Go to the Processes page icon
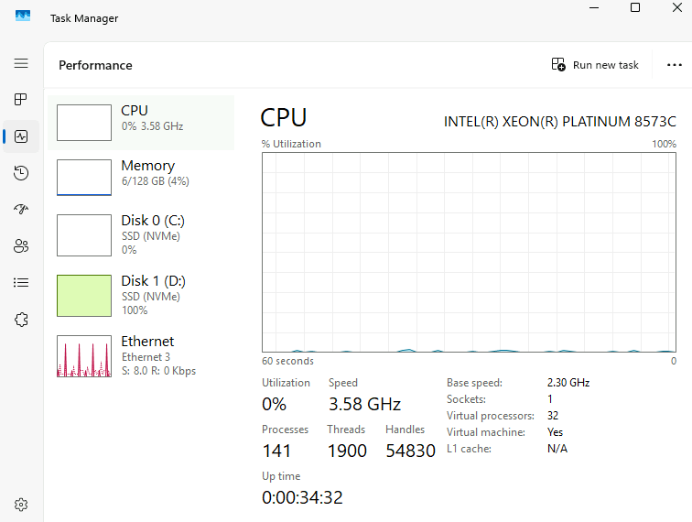 pos(21,100)
